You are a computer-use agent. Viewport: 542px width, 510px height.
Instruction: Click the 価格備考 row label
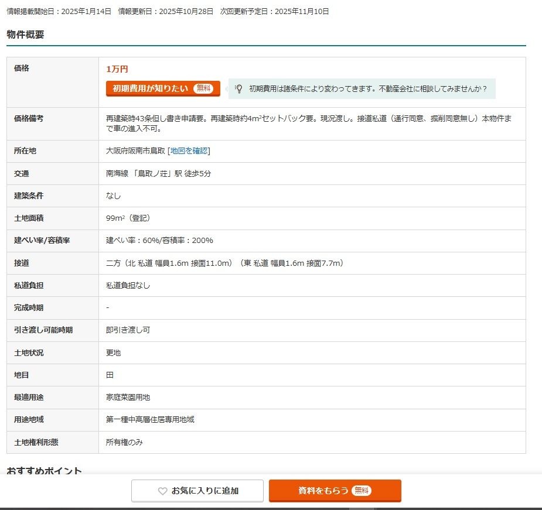[x=29, y=118]
